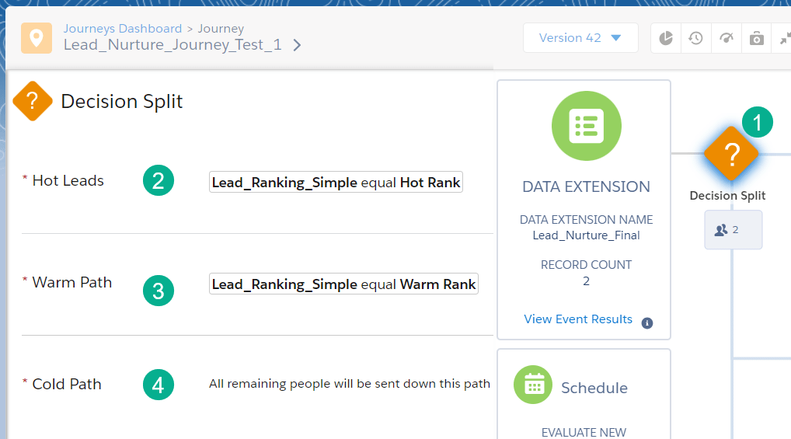This screenshot has width=791, height=439.
Task: Click the journey location pin icon
Action: [x=37, y=38]
